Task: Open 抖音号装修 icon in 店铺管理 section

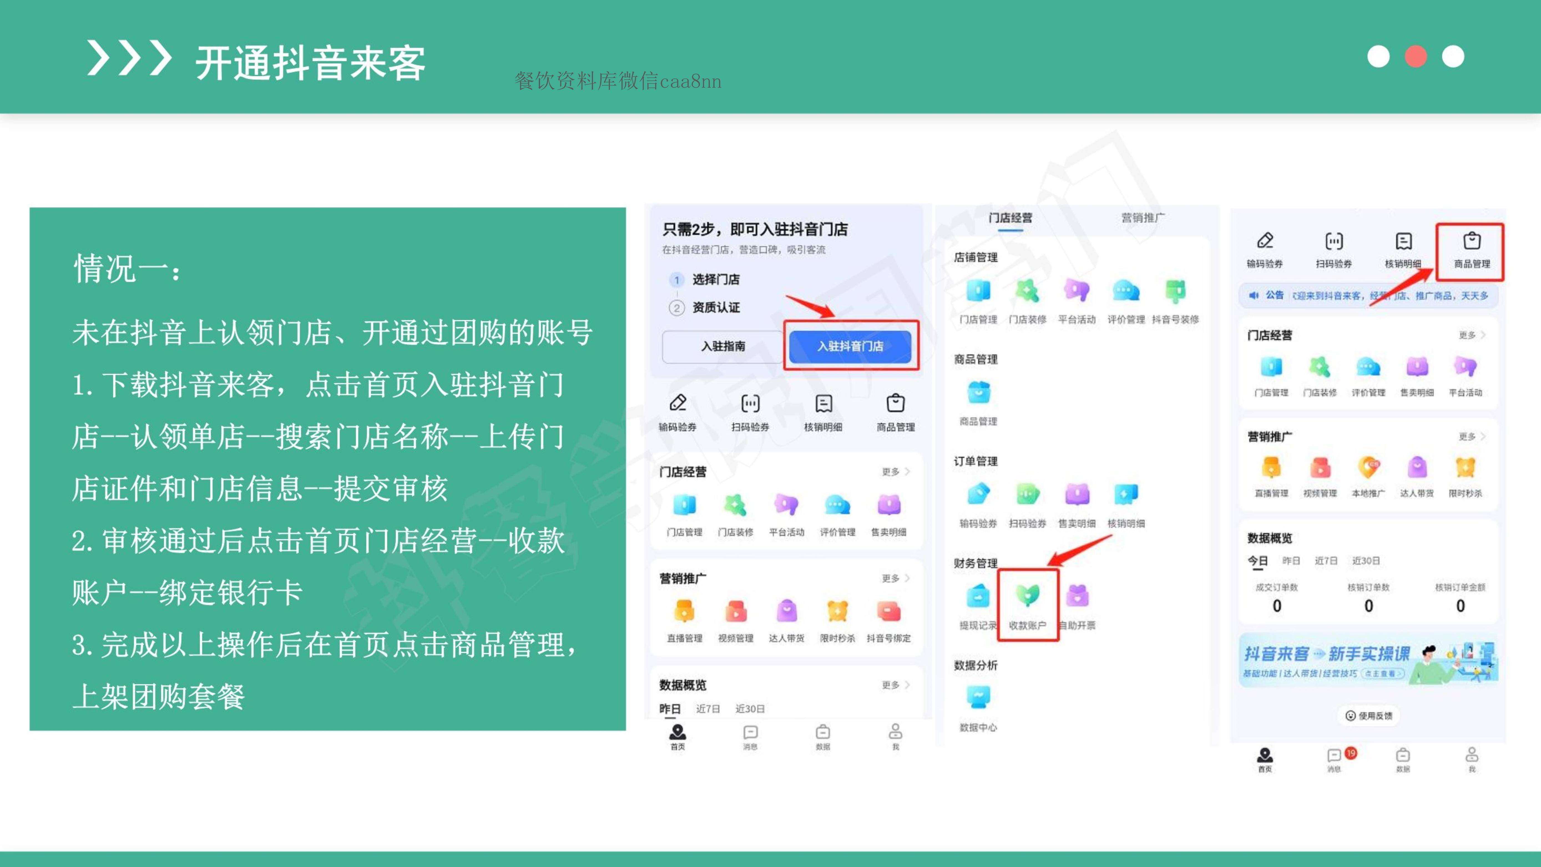Action: [x=1176, y=292]
